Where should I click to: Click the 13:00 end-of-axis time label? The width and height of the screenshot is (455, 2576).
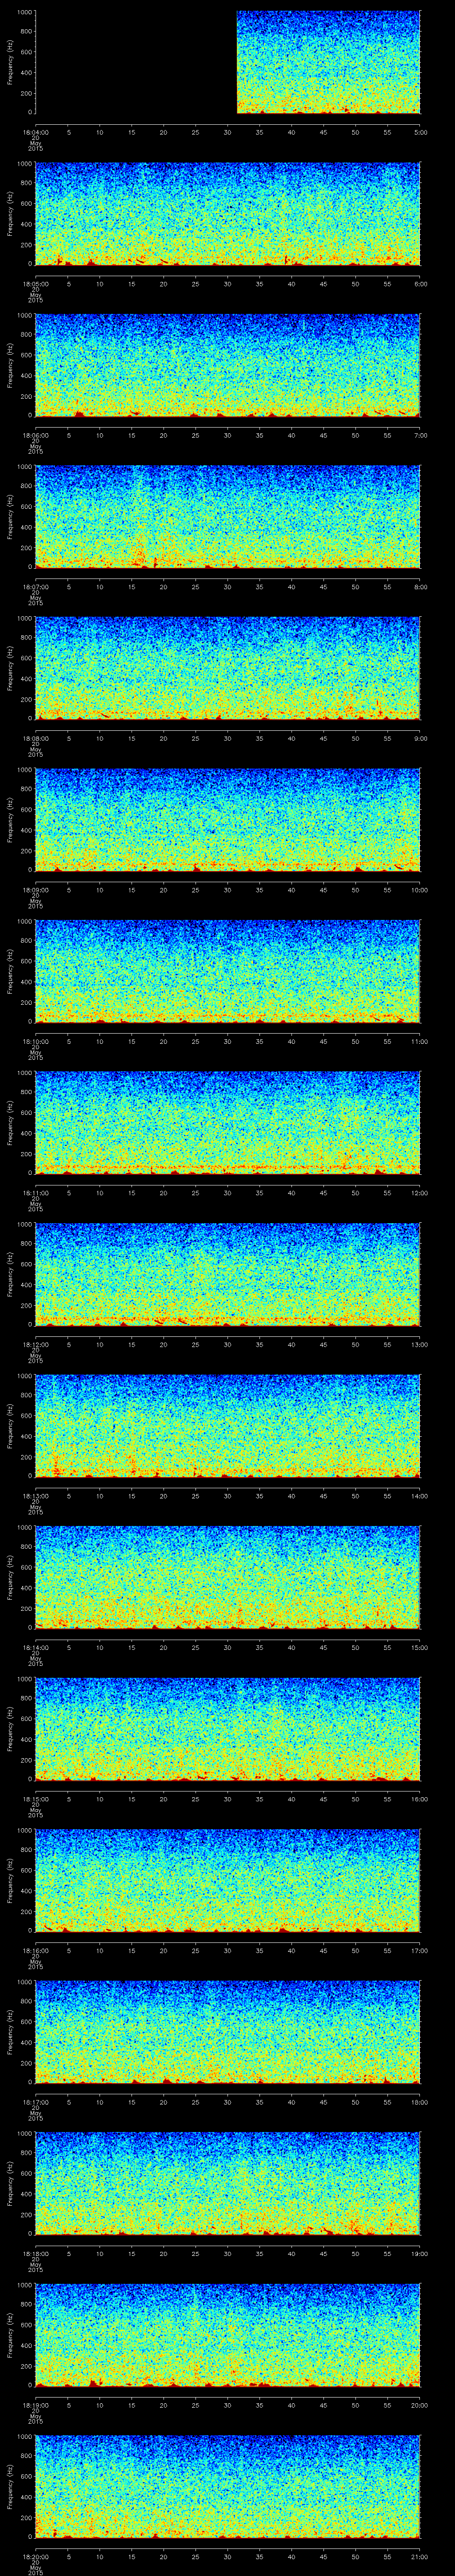coord(420,1344)
